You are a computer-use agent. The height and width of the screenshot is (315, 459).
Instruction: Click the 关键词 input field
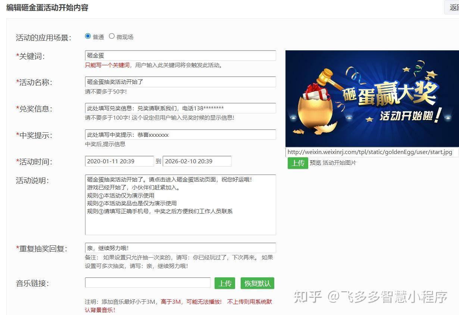(x=180, y=56)
